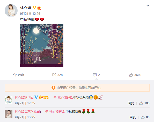Image resolution: width=154 pixels, height=122 pixels.
Task: Click the gold V verification badge
Action: click(x=34, y=8)
